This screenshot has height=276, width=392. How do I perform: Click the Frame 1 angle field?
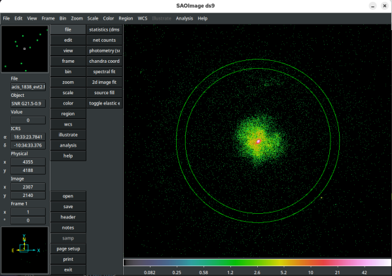28,220
